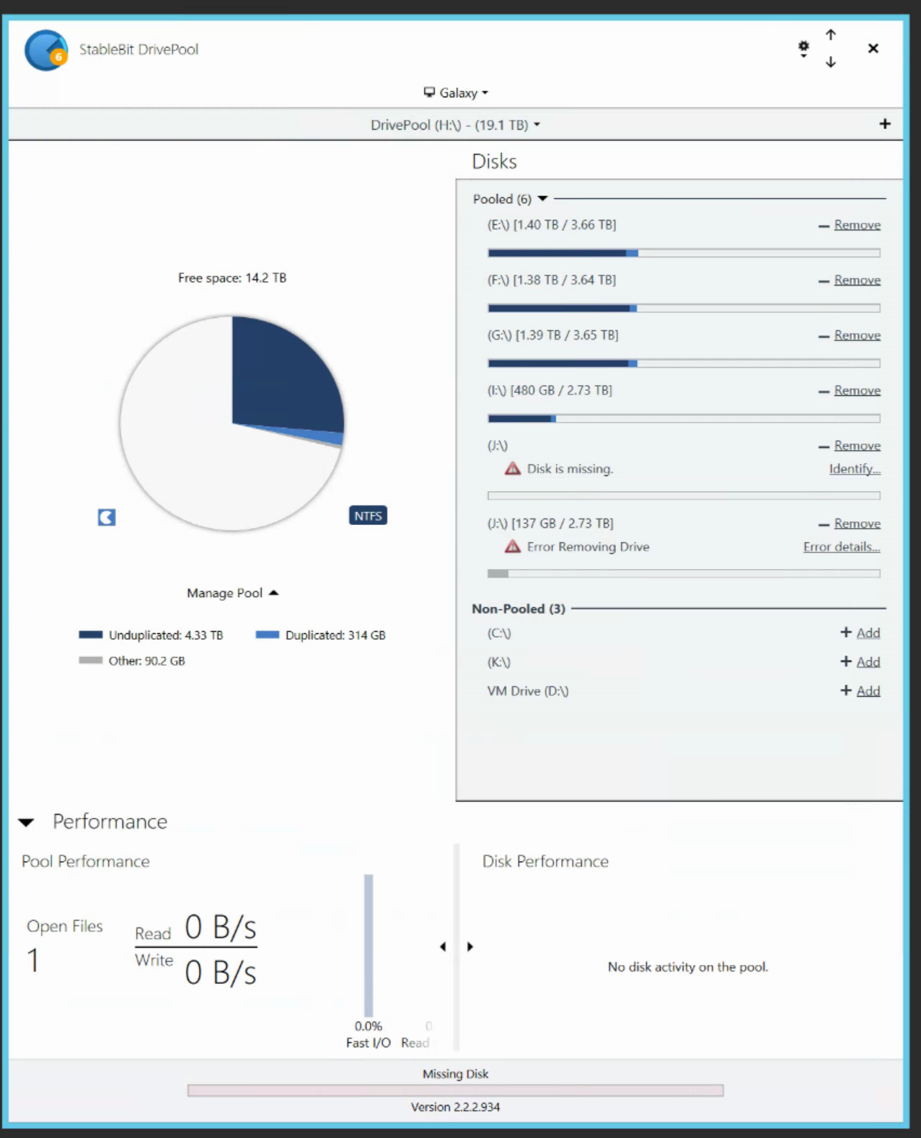
Task: Click the Other legend color swatch
Action: [91, 660]
